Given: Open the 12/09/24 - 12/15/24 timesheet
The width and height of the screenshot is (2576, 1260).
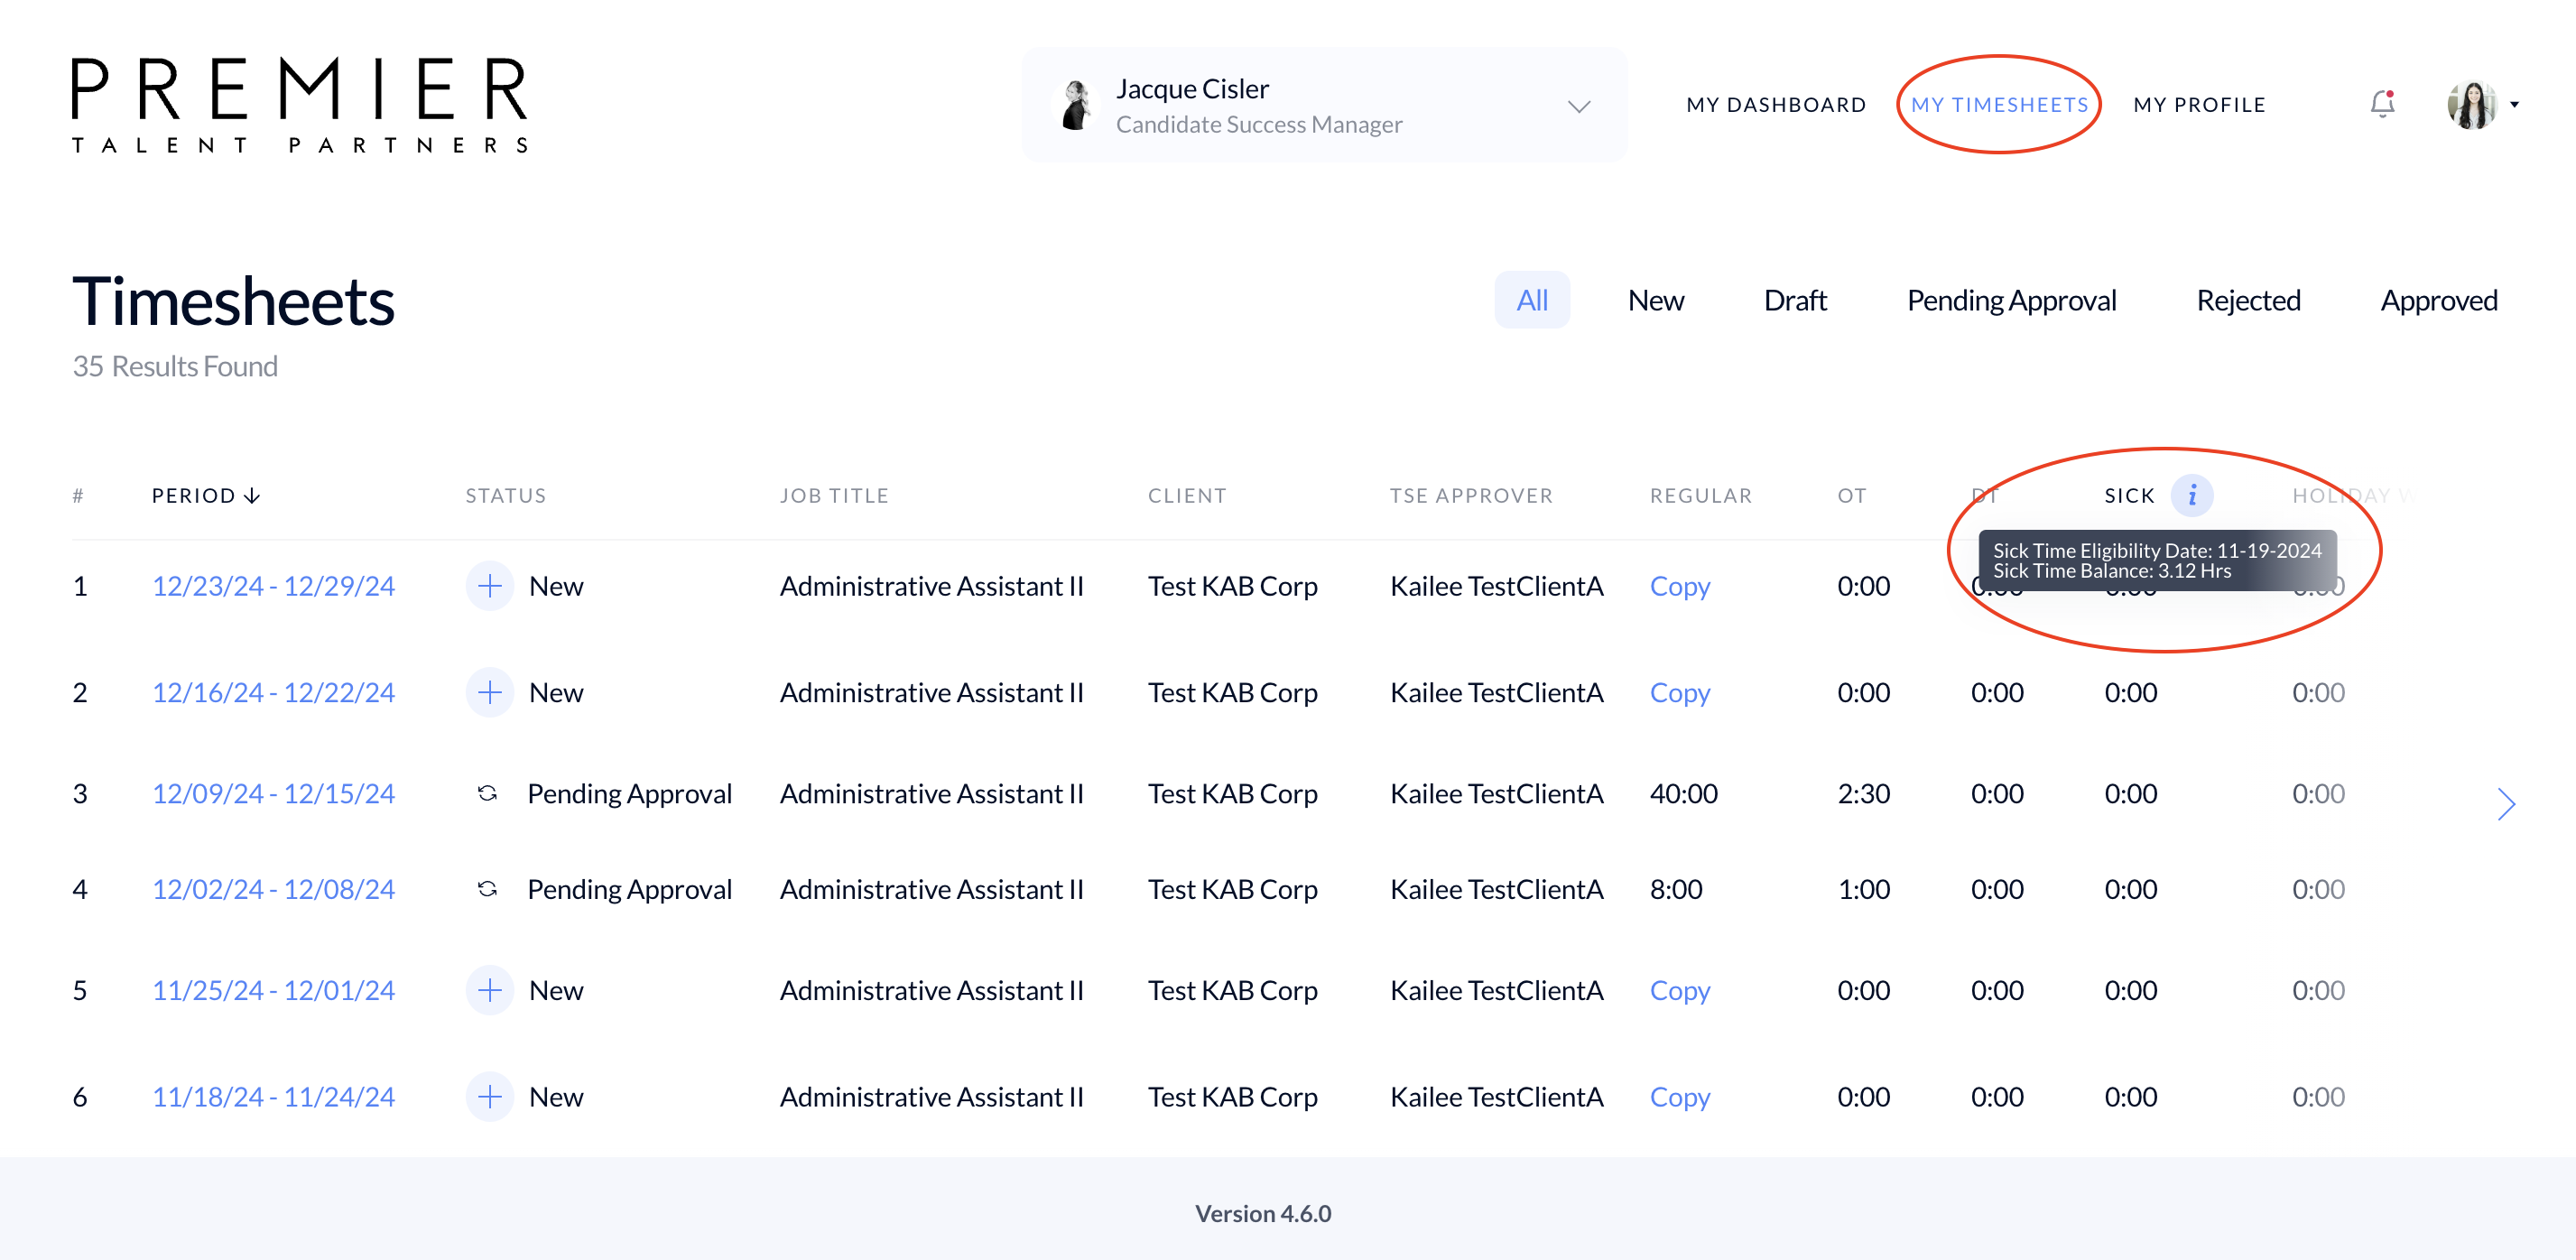Looking at the screenshot, I should [273, 793].
